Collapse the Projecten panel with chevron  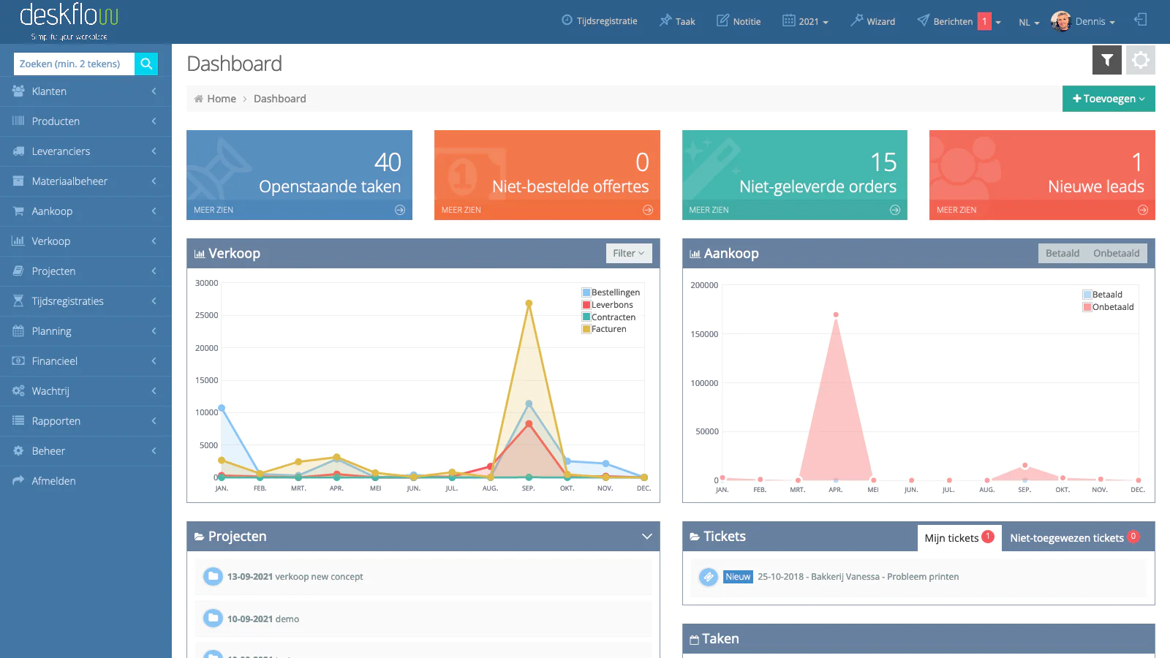coord(646,537)
